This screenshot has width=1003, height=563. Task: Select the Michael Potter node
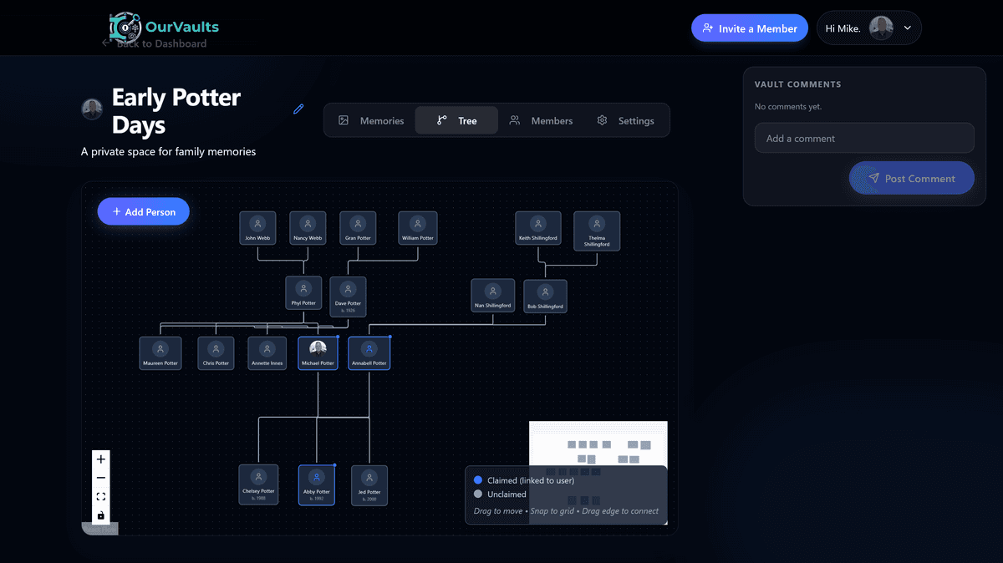318,352
